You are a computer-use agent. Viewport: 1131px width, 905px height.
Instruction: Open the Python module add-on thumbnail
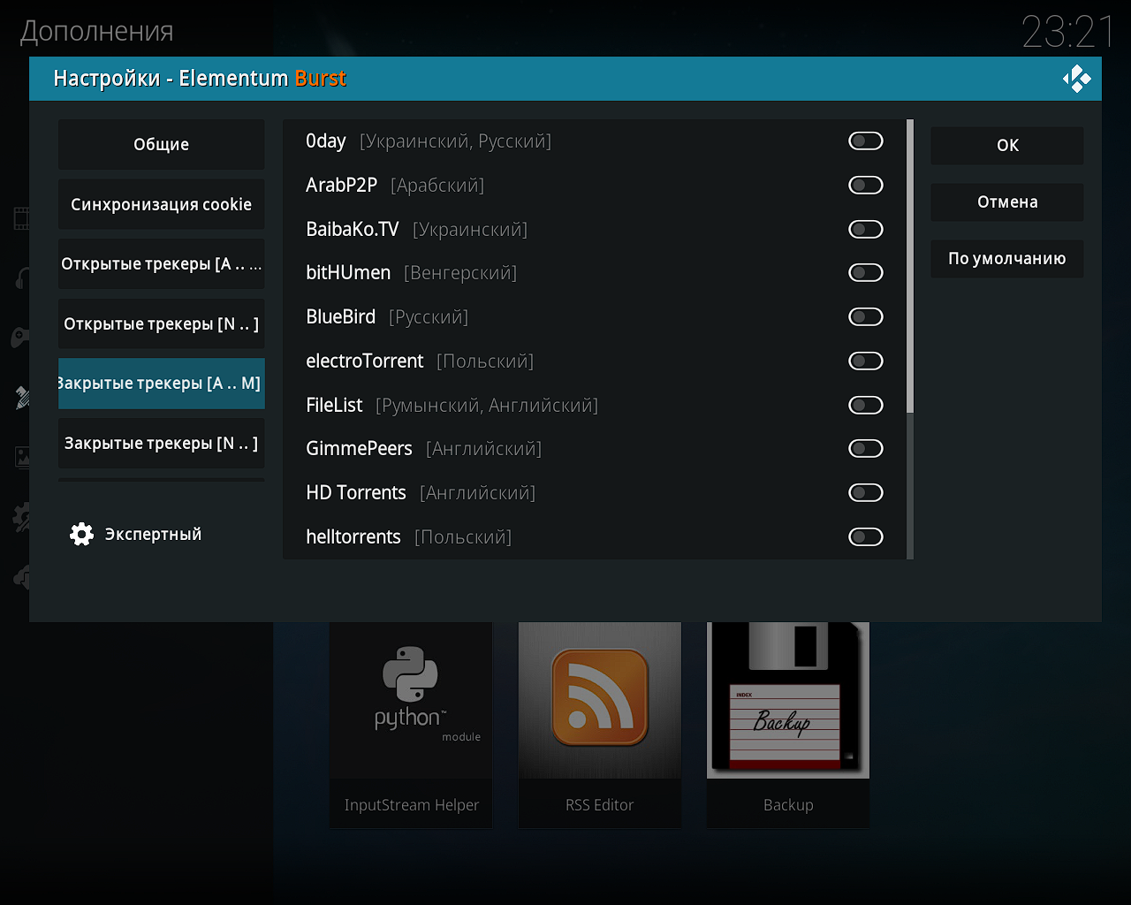[x=411, y=700]
